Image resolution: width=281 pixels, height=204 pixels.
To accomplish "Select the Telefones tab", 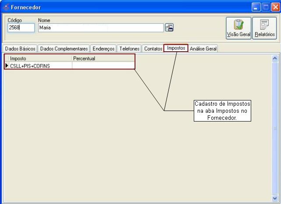I will 129,49.
